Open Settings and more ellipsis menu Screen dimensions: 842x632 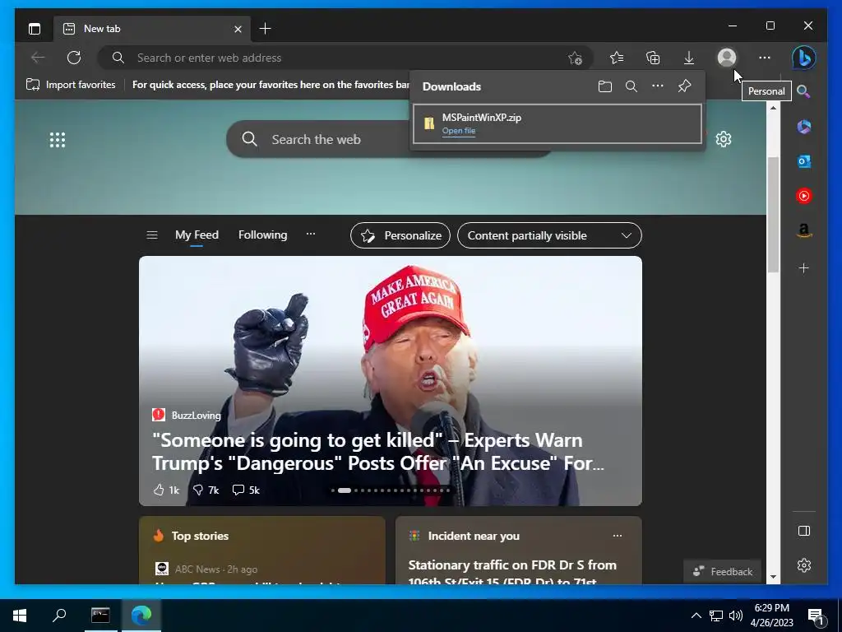click(765, 58)
